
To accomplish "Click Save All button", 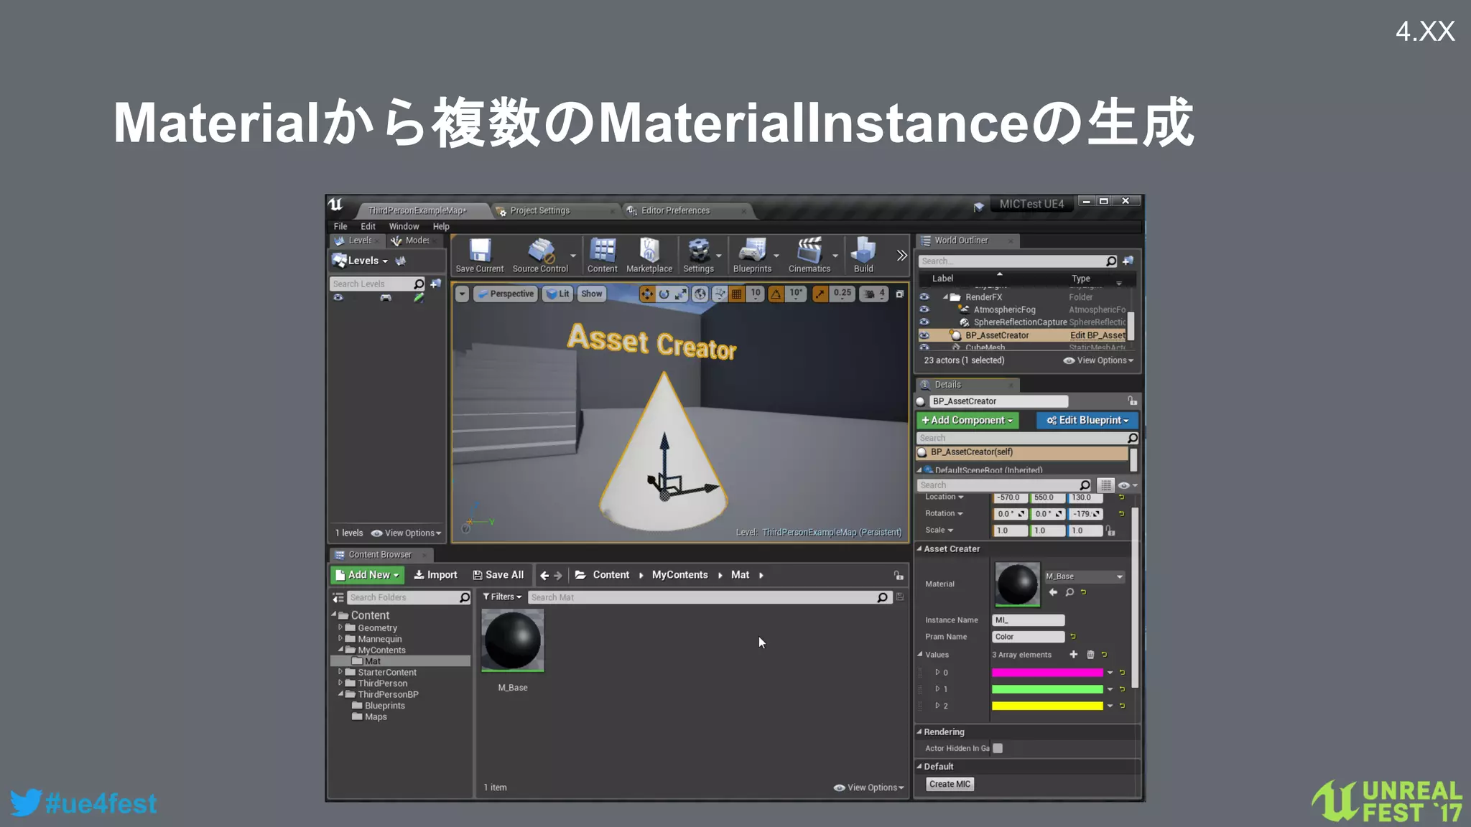I will [x=498, y=575].
